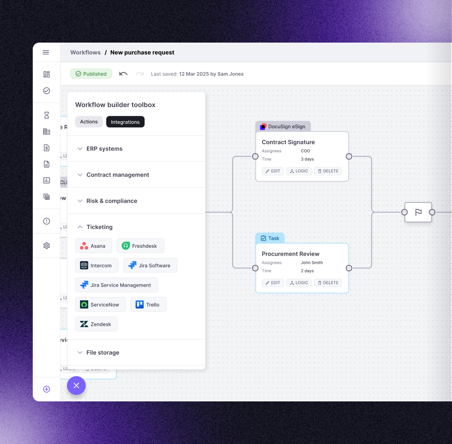Edit the Contract Signature node
Screen dimensions: 452x444
[273, 171]
